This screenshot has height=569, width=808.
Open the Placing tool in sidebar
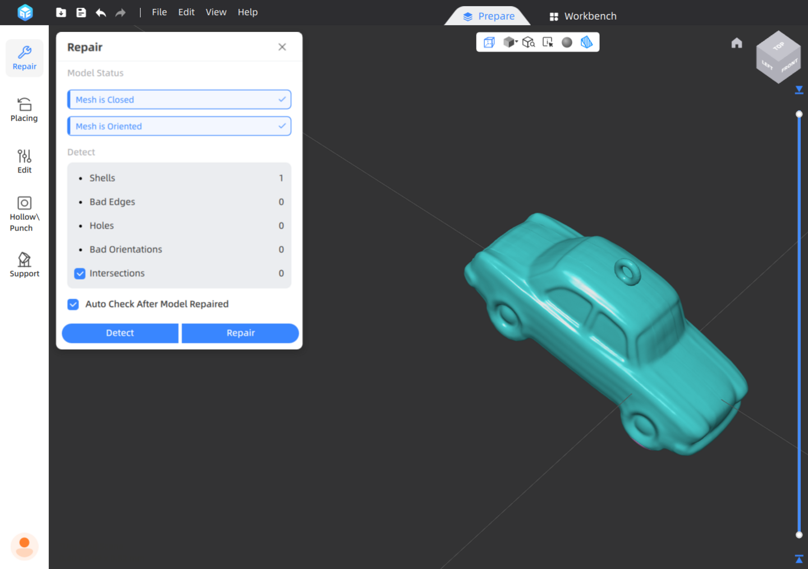[x=24, y=109]
